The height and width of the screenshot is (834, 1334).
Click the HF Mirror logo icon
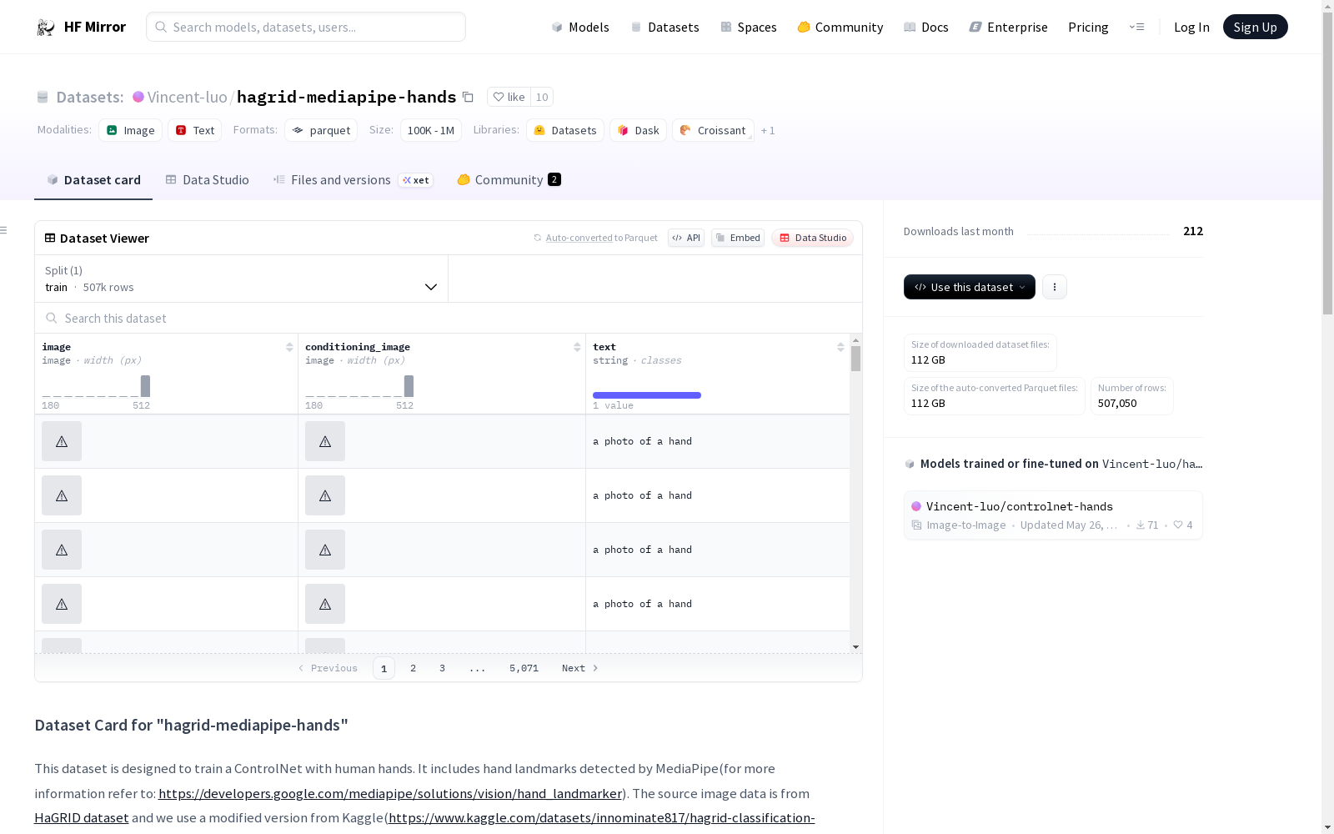click(45, 28)
